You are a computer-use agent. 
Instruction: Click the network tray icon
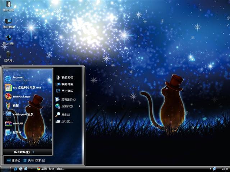214,169
